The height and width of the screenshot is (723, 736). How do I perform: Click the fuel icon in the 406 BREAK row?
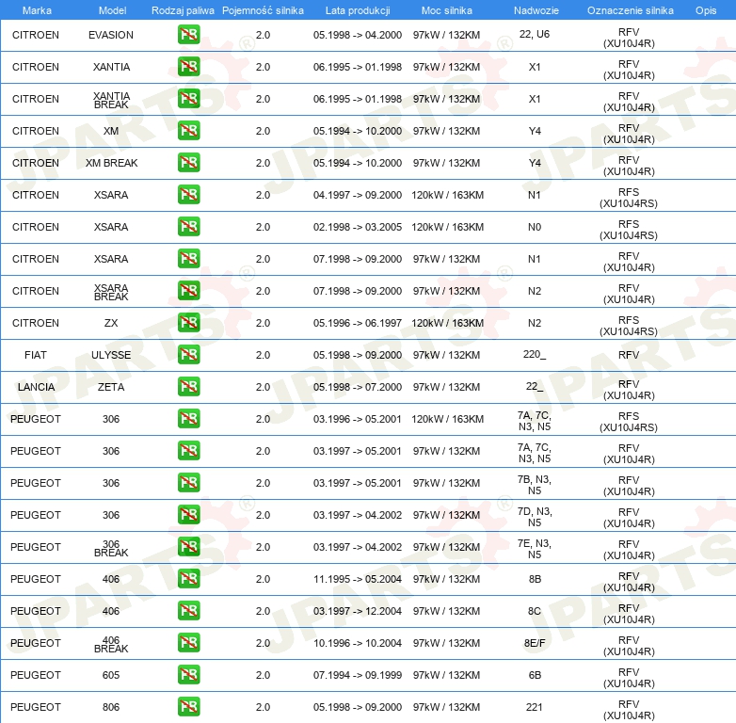click(188, 643)
